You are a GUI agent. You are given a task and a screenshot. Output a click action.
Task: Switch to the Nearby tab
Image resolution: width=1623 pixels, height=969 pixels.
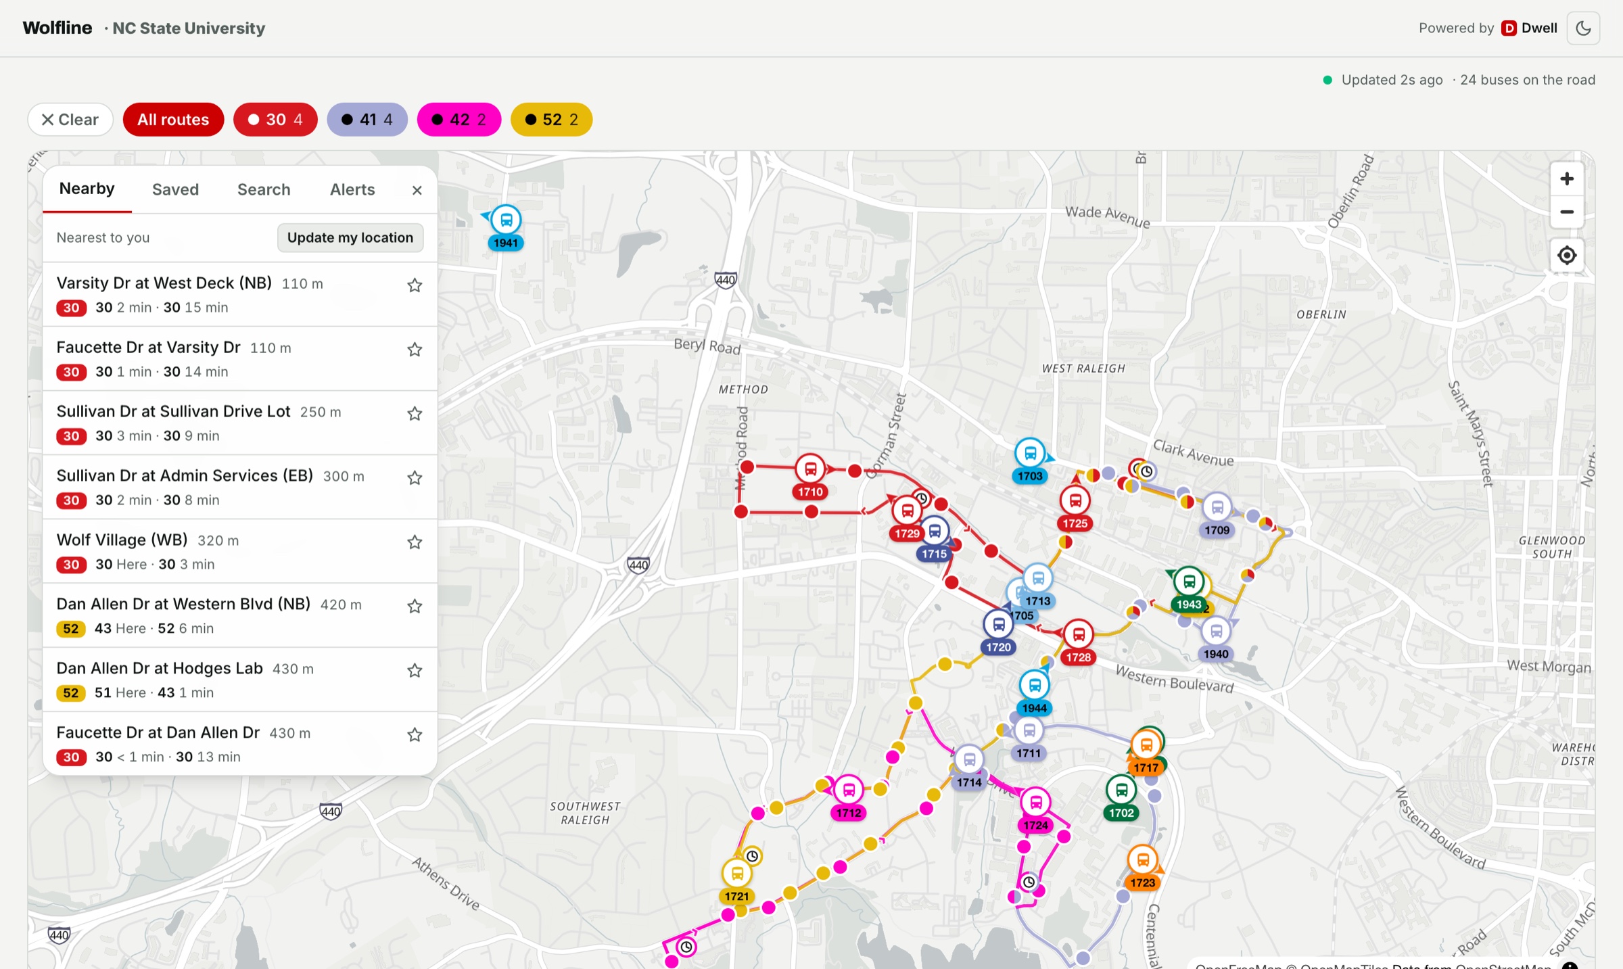click(x=87, y=189)
